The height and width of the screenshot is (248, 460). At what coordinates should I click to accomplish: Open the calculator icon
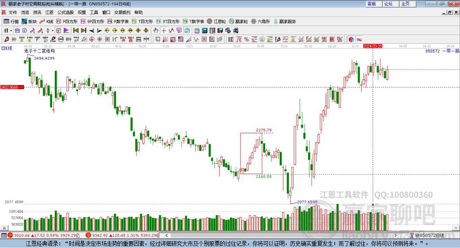point(204,30)
